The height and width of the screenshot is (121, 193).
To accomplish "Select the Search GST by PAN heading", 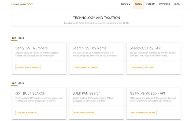I will 145,48.
